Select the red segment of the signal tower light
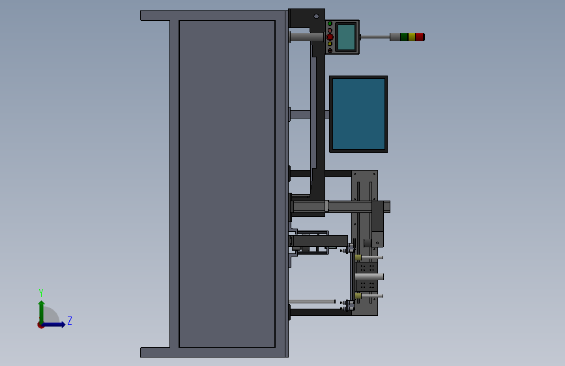 (420, 36)
